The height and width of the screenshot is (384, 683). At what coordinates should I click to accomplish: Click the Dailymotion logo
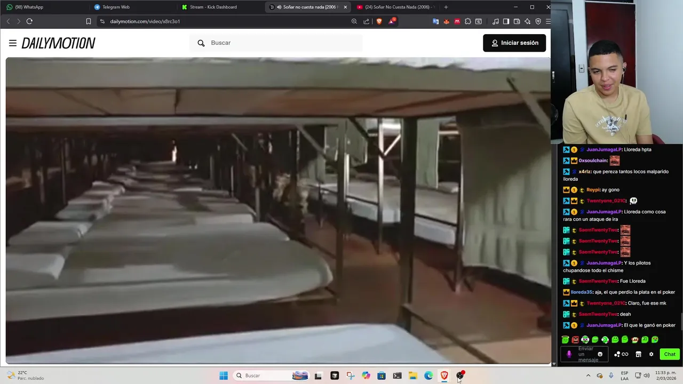[x=59, y=43]
